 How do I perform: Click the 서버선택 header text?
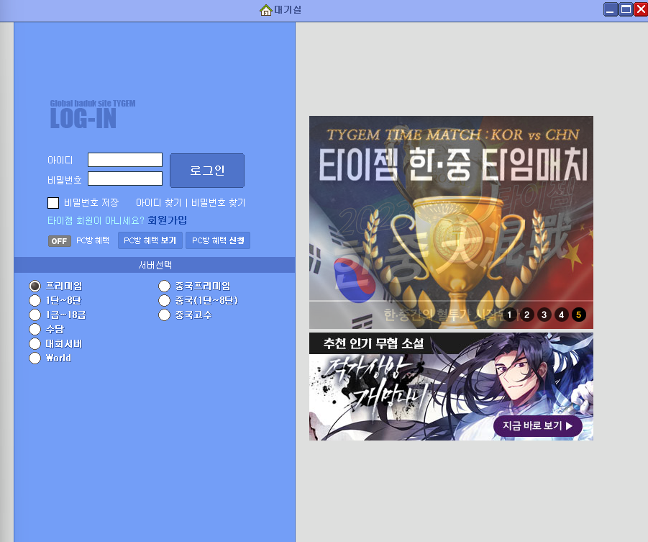point(155,265)
